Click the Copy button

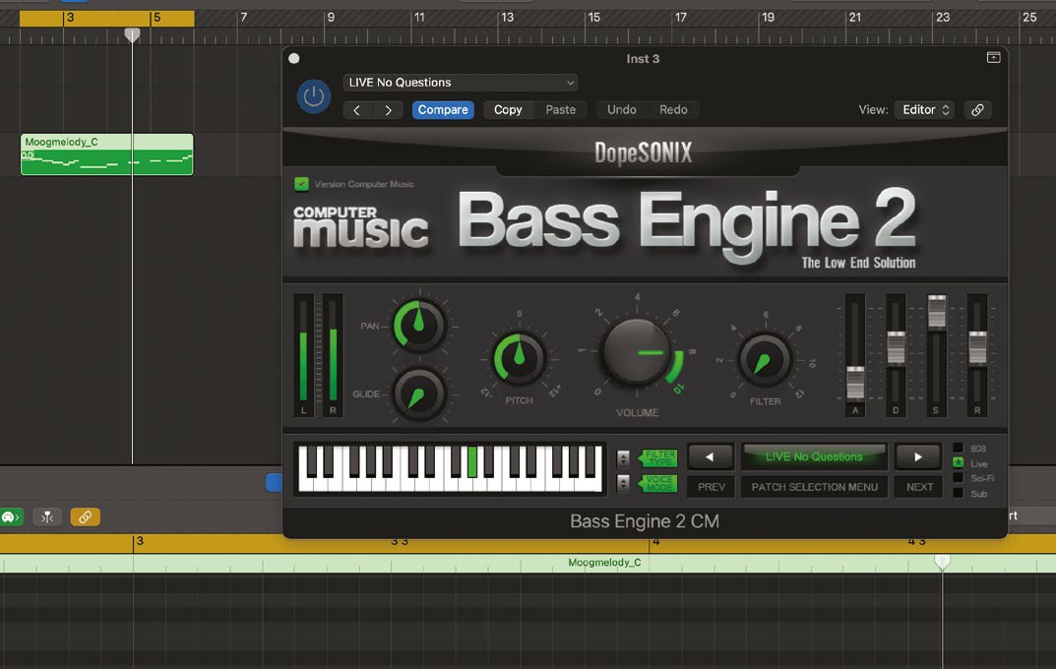tap(508, 110)
